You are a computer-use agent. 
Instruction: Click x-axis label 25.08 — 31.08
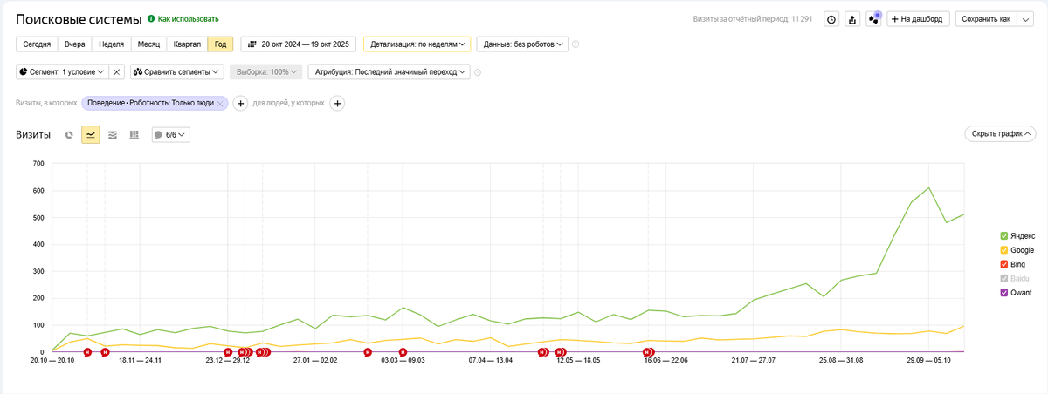coord(840,360)
